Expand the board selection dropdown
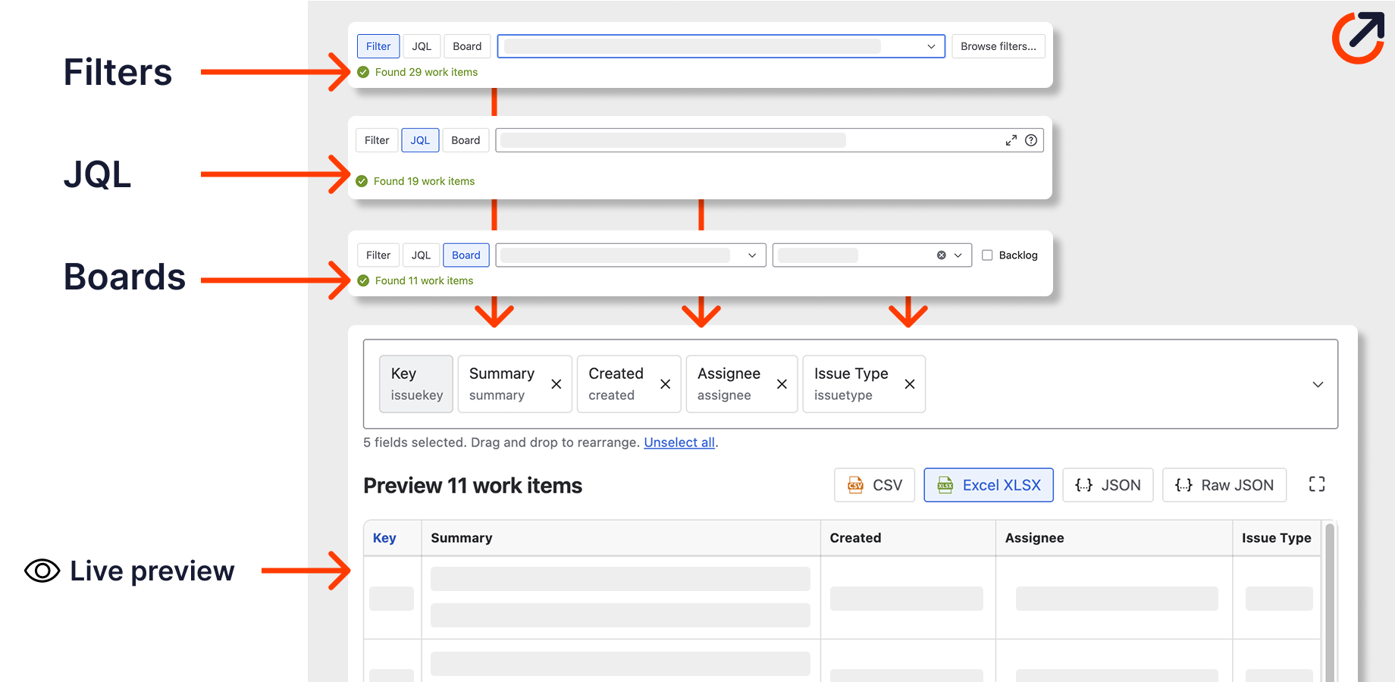 pyautogui.click(x=751, y=255)
